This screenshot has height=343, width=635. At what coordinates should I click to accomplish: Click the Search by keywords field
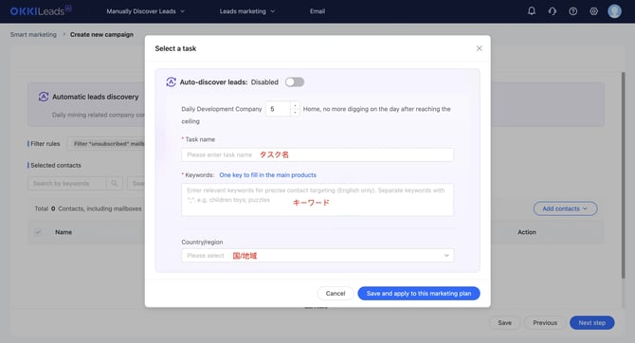pyautogui.click(x=67, y=184)
